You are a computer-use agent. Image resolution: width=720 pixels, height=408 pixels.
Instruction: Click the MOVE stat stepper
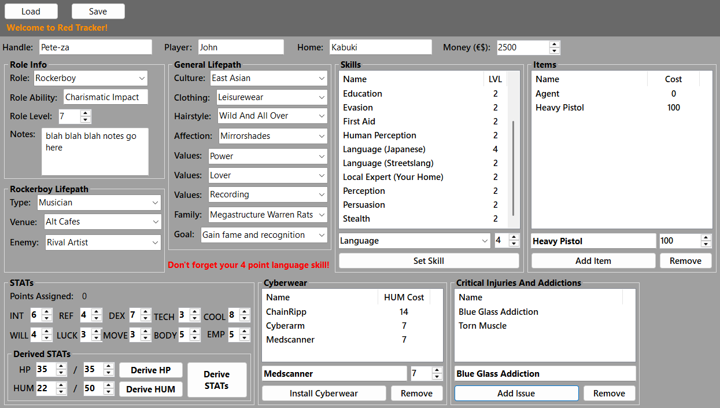[x=141, y=335]
